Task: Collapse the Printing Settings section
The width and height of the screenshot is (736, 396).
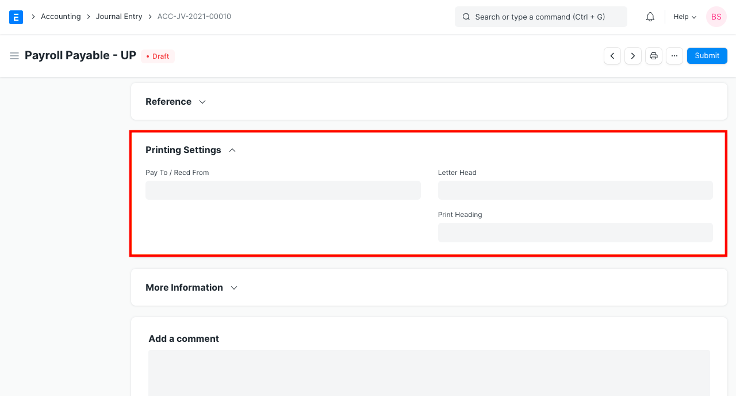Action: click(x=232, y=150)
